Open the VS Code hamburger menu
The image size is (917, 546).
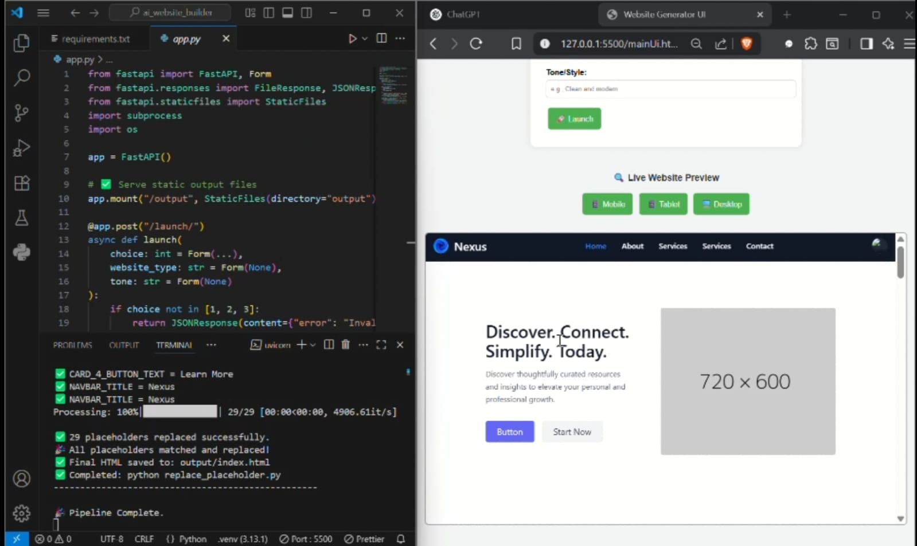point(43,13)
